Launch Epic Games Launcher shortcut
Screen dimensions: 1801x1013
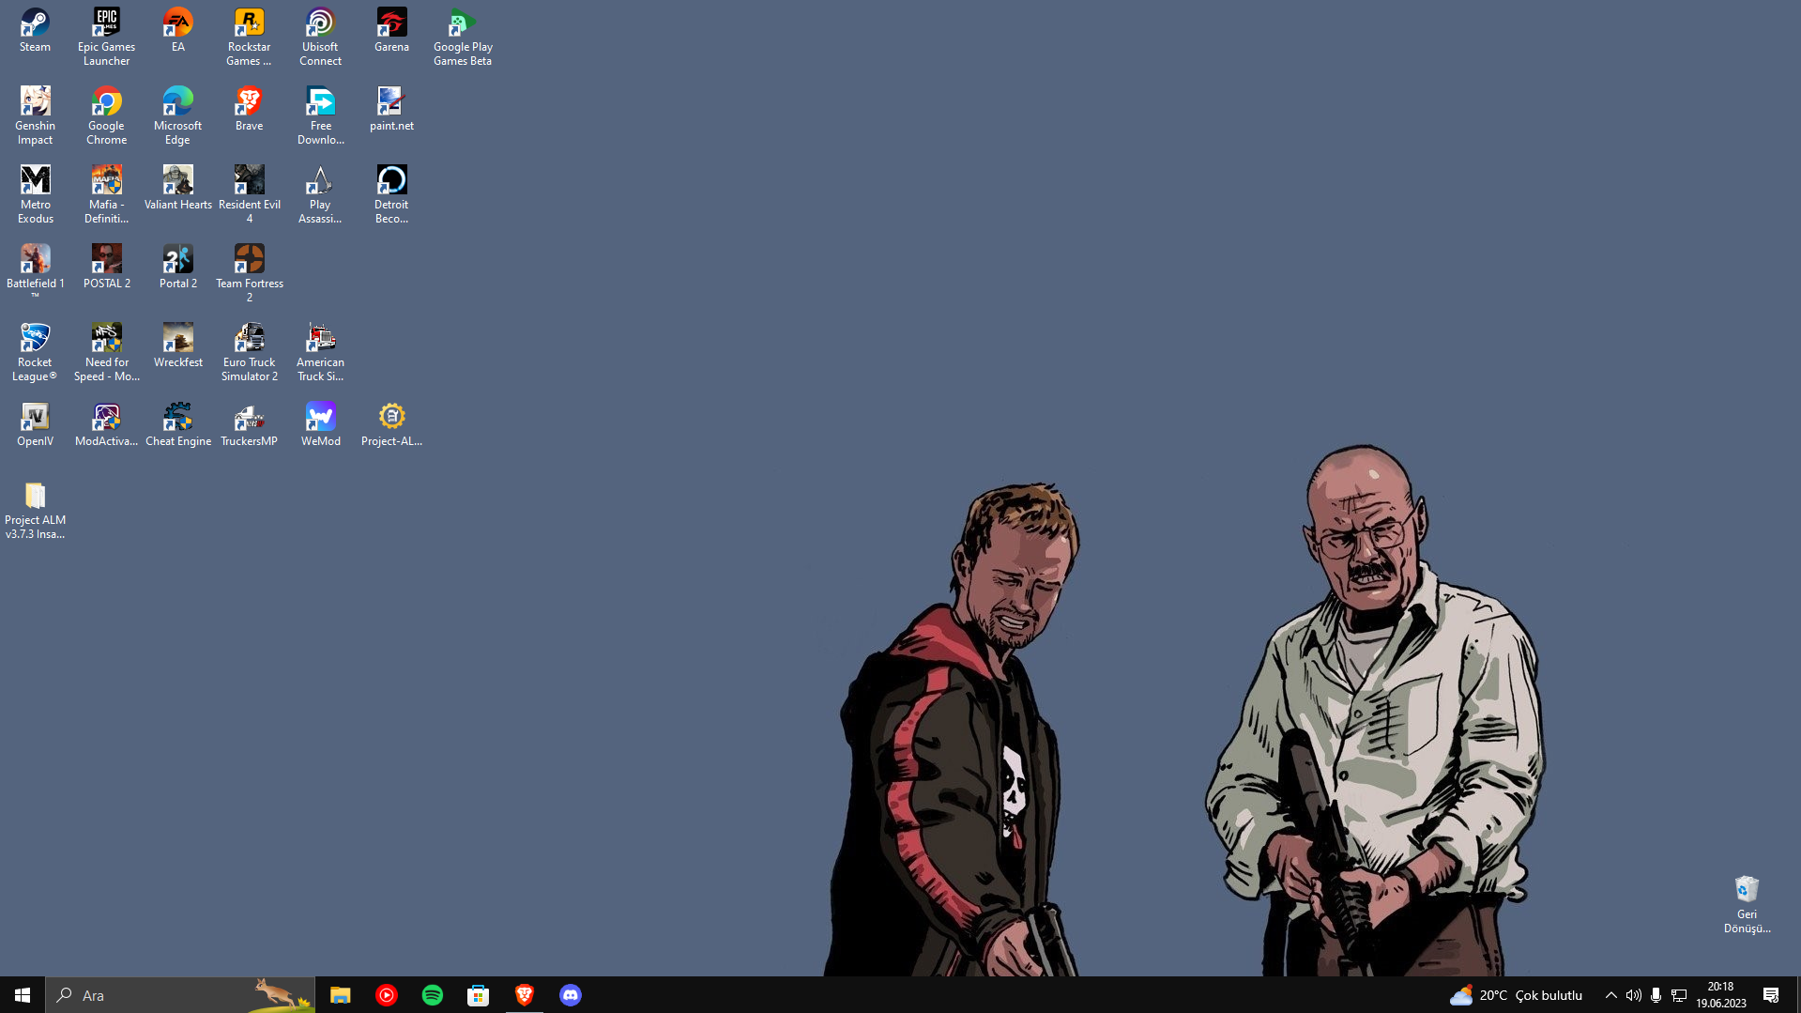click(x=106, y=38)
